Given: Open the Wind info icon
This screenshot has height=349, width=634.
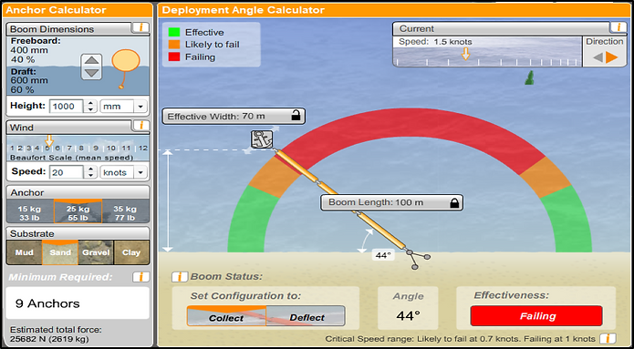Looking at the screenshot, I should point(140,126).
